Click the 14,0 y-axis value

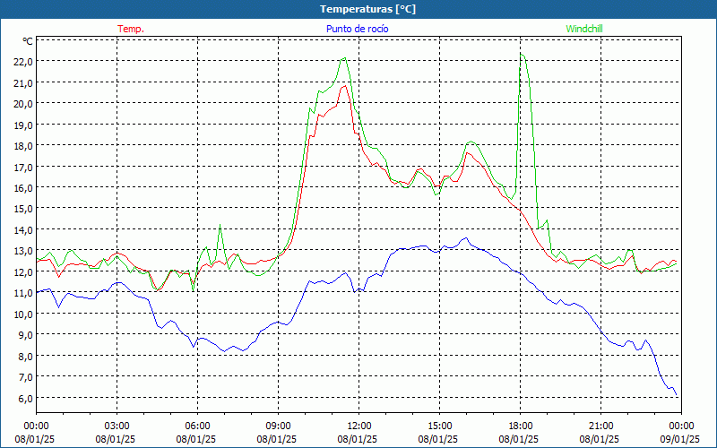click(23, 229)
